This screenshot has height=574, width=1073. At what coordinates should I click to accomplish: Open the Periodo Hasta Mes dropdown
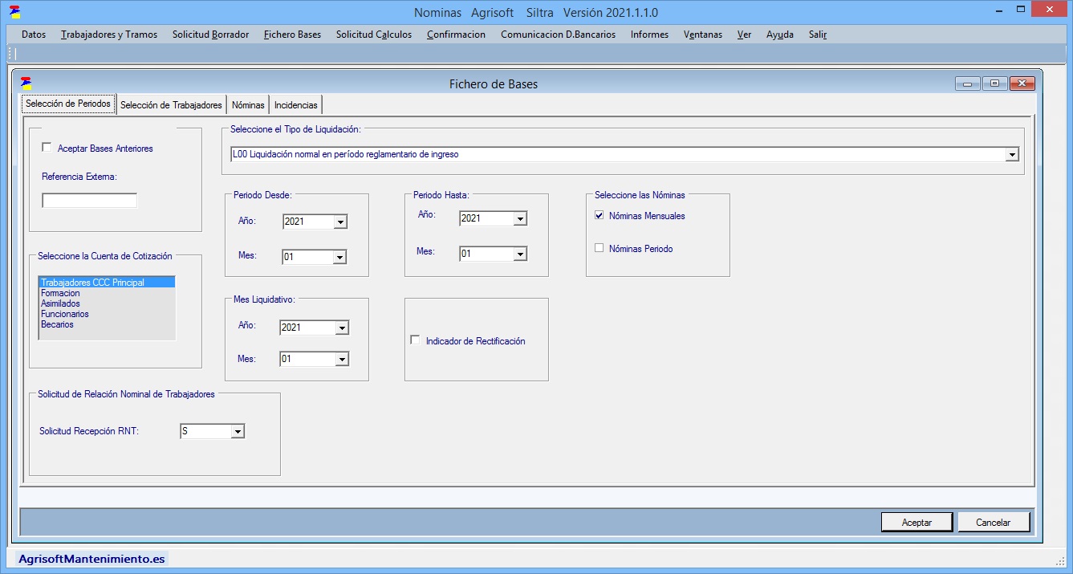(520, 254)
